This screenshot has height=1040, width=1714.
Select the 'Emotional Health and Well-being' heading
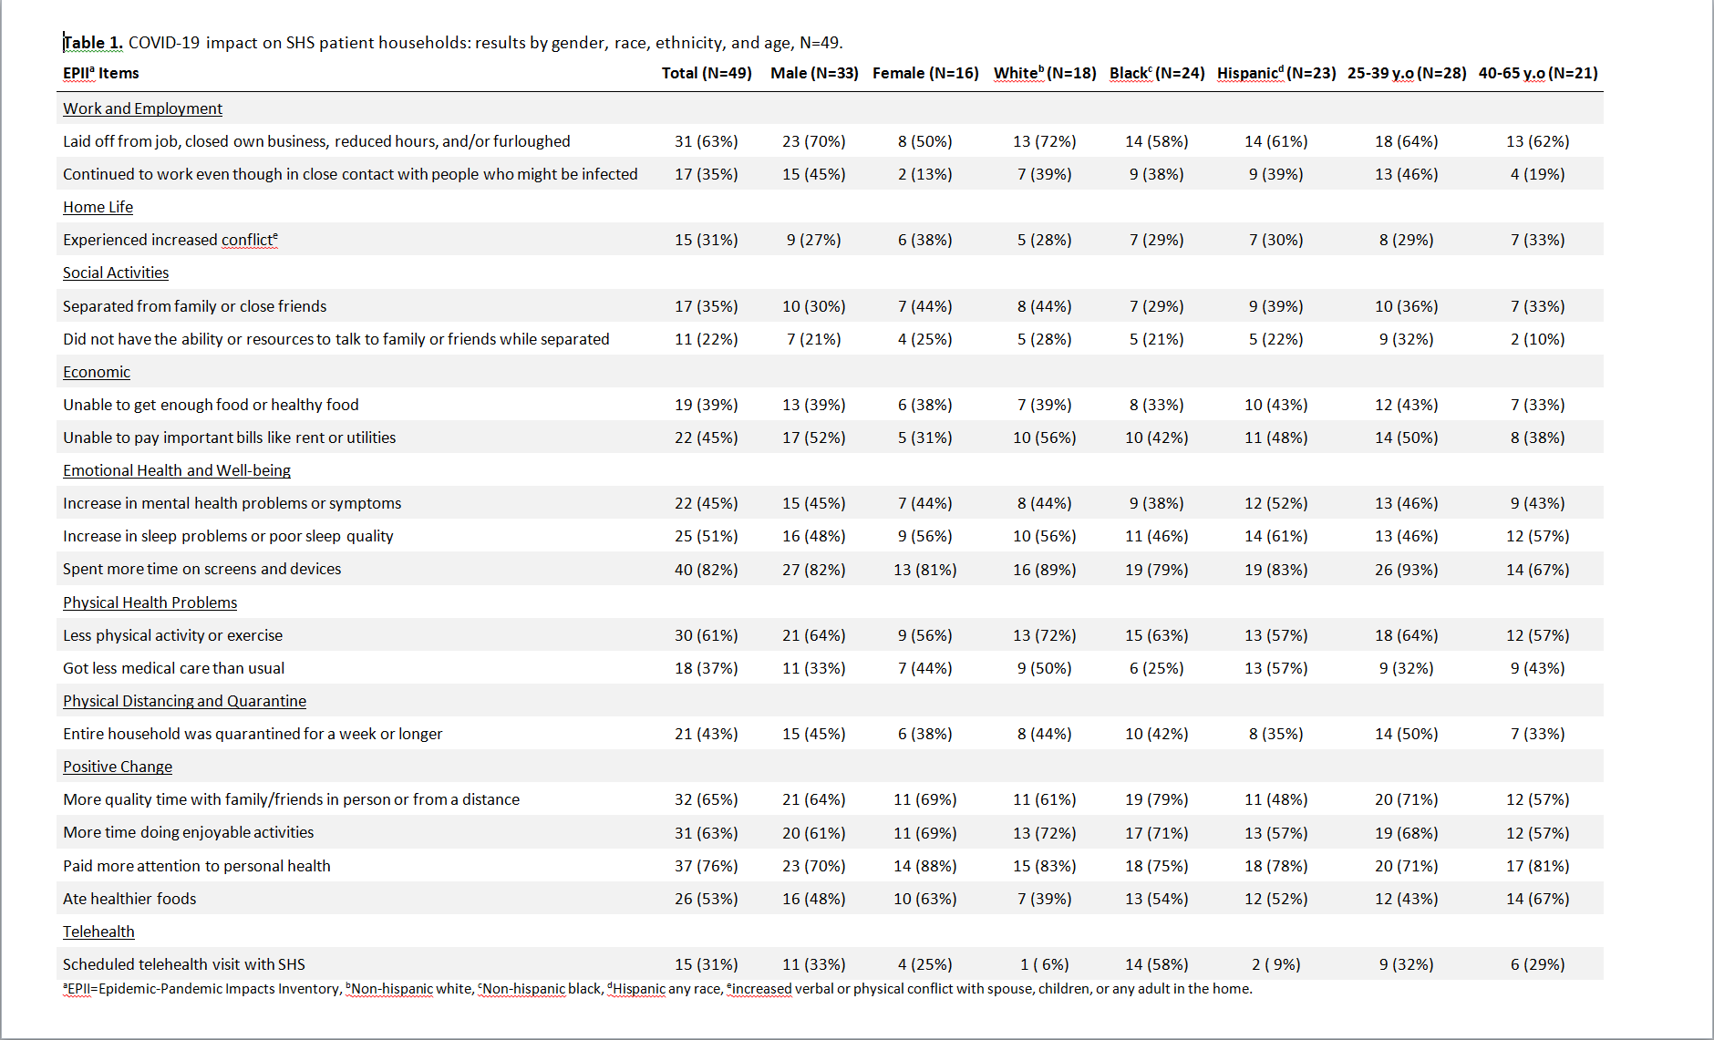[177, 470]
